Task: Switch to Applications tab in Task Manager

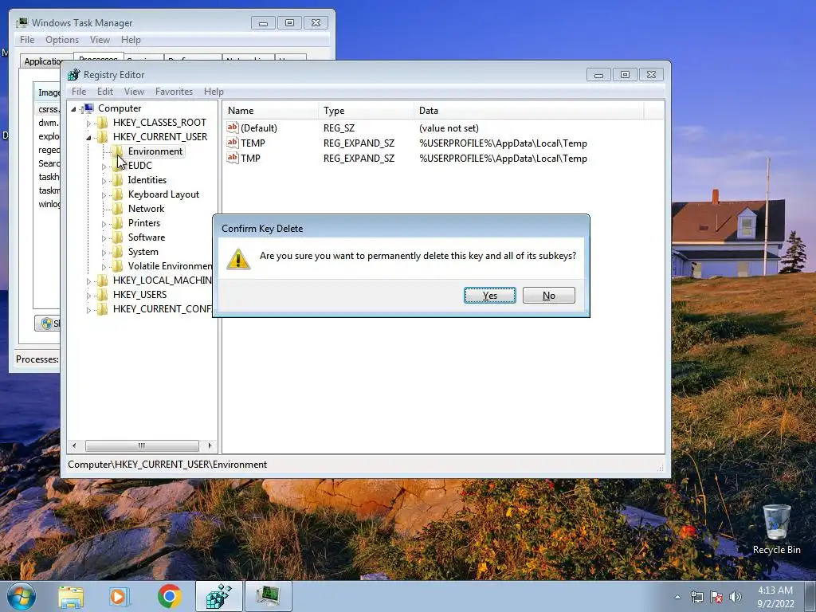Action: [x=44, y=61]
